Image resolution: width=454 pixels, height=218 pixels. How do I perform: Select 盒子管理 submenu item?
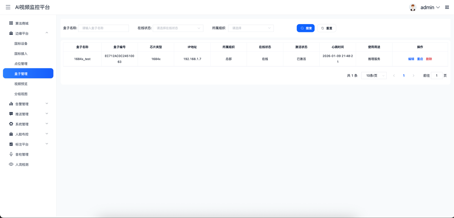pyautogui.click(x=28, y=73)
